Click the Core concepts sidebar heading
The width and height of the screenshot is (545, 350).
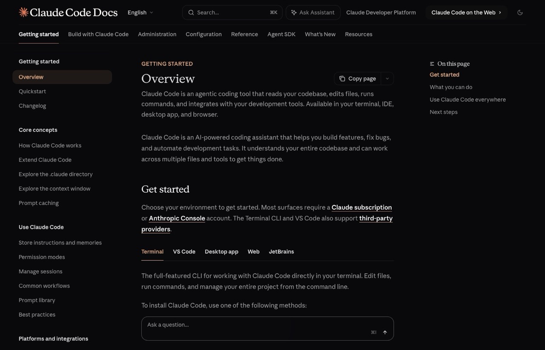[38, 130]
